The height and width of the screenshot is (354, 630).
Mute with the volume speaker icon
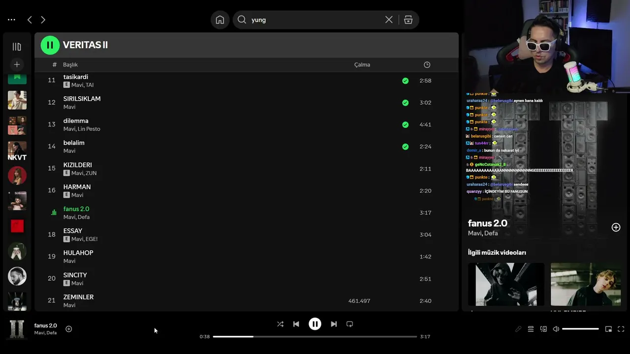[x=556, y=329]
